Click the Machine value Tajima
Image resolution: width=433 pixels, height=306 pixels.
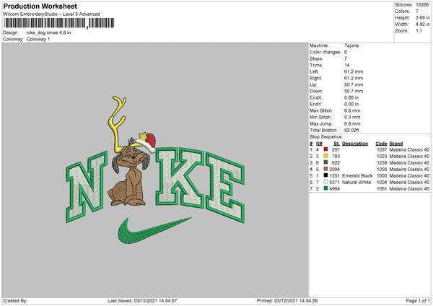[x=351, y=45]
